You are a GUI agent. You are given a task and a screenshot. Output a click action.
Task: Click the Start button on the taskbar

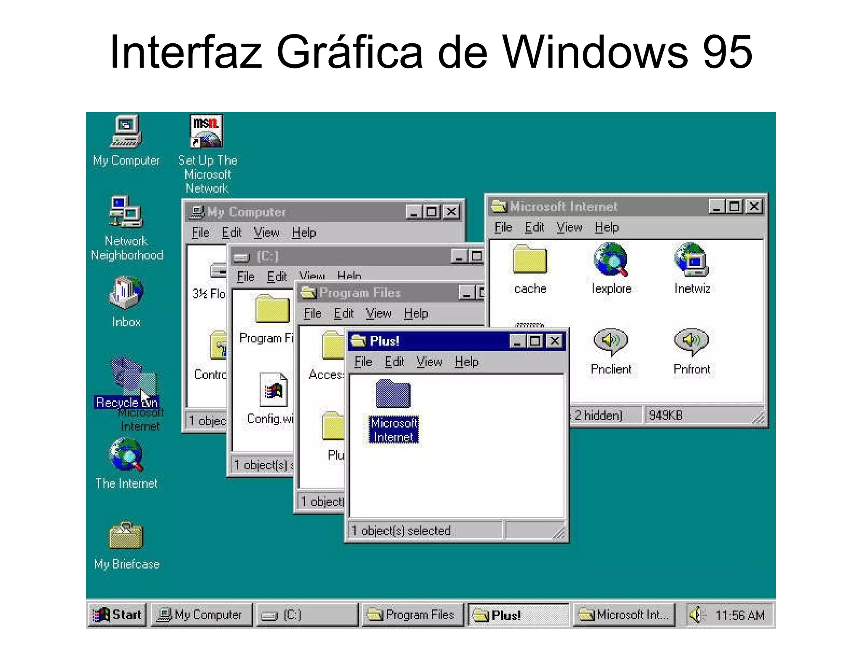point(117,615)
